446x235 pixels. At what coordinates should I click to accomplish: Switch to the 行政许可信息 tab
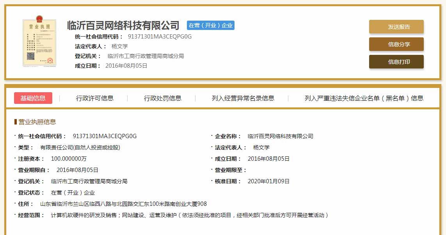[x=95, y=98]
